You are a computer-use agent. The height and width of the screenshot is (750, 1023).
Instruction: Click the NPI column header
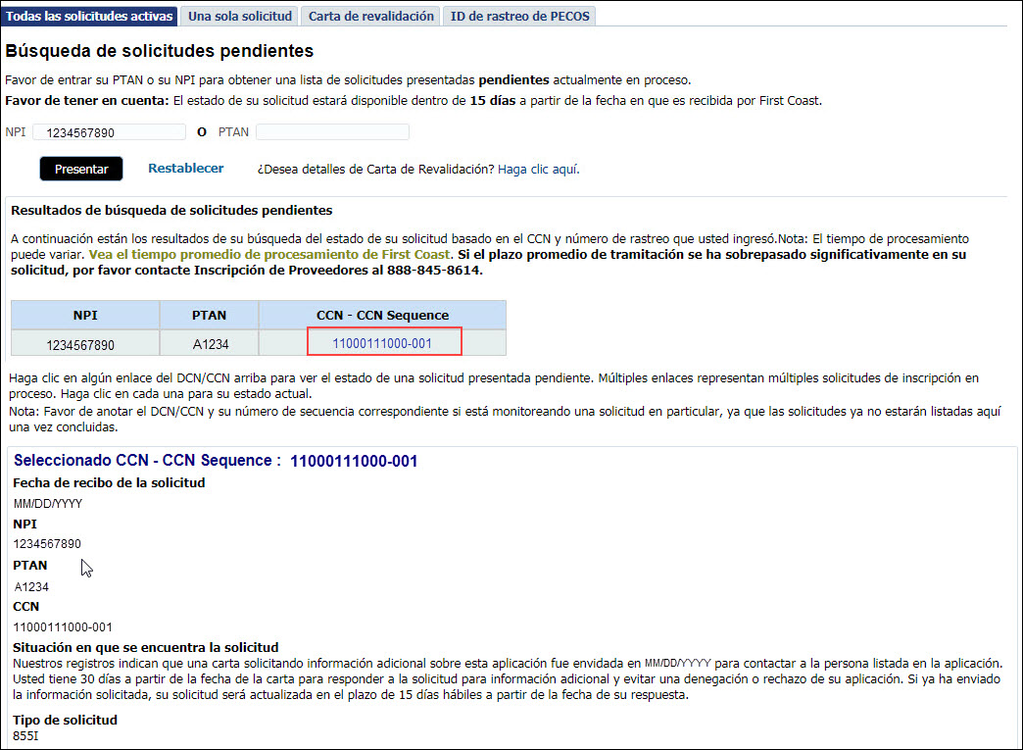point(85,315)
